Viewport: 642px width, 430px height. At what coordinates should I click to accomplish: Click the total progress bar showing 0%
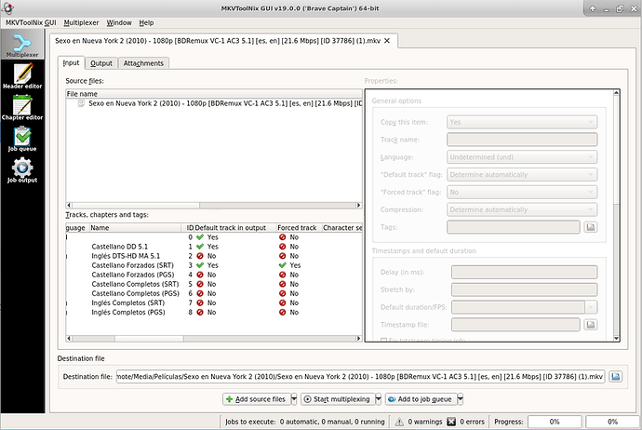(612, 422)
